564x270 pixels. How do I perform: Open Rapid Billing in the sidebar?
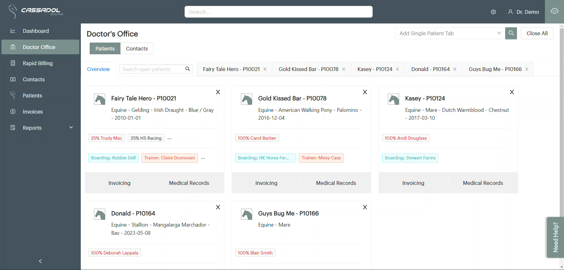(38, 63)
